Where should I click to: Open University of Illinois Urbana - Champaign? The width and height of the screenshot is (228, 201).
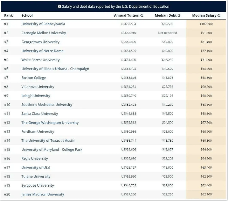click(x=55, y=69)
